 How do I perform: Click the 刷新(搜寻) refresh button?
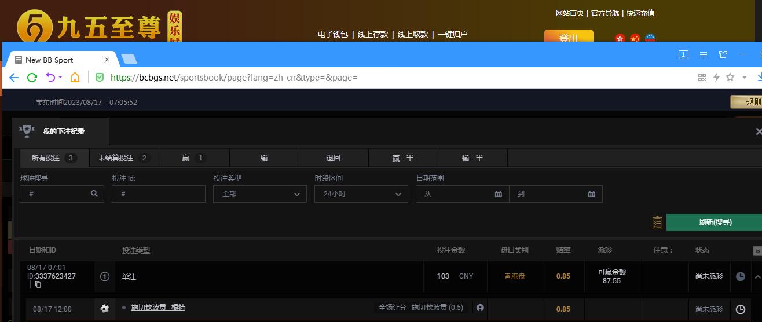point(715,222)
